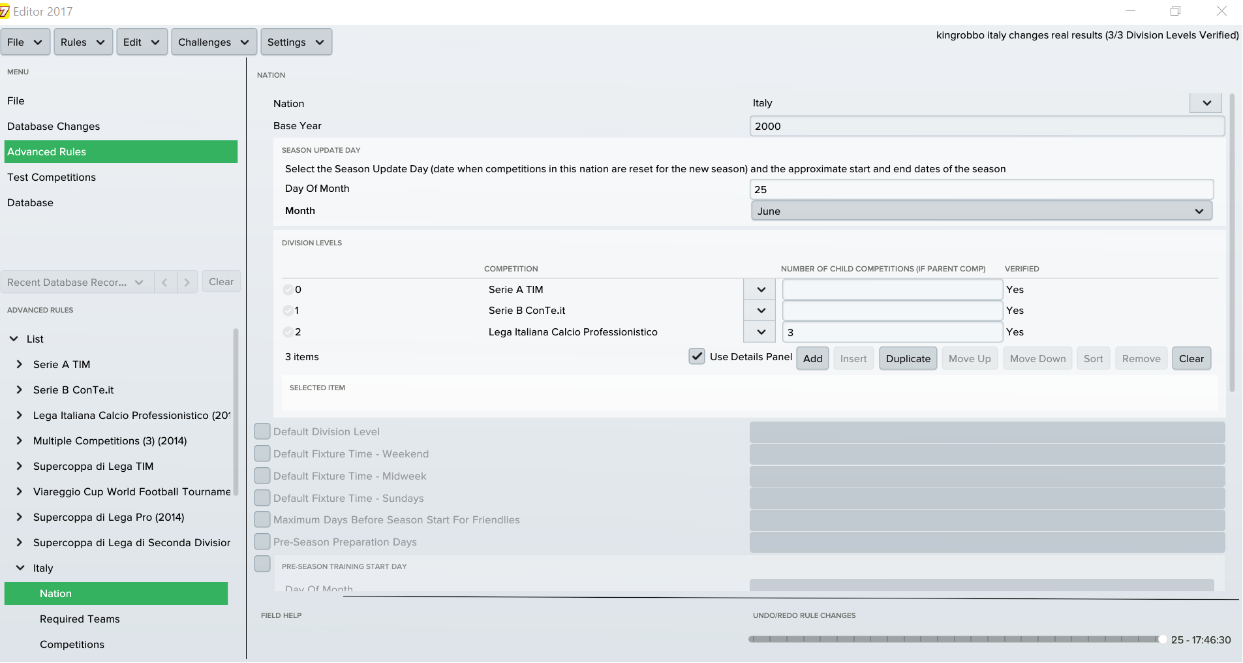Click Advanced Rules sidebar item
The height and width of the screenshot is (663, 1243).
pos(121,151)
